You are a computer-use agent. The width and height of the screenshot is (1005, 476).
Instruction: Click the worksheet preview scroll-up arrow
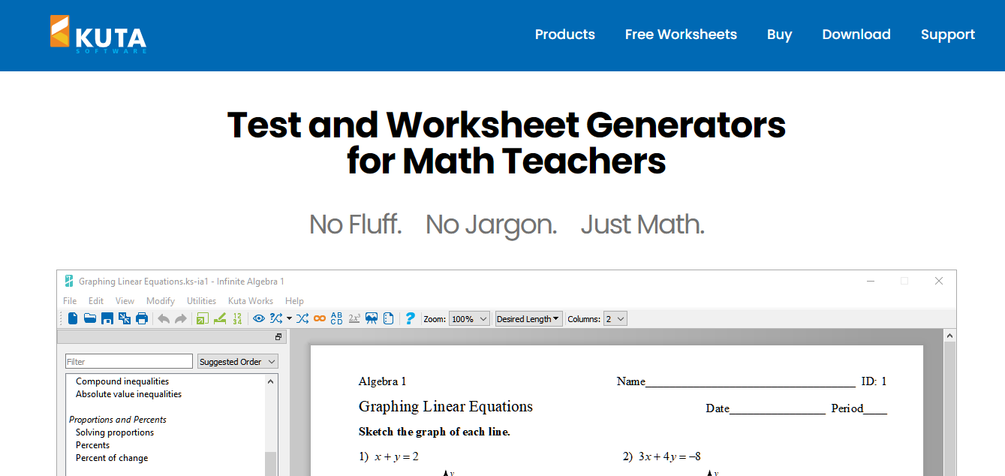[949, 336]
